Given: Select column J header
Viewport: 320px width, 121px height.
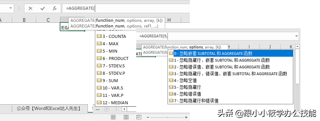Looking at the screenshot, I should coord(270,47).
